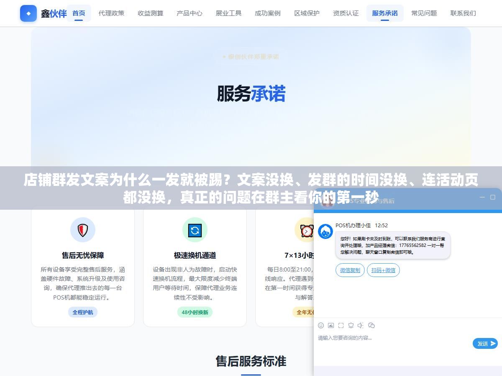This screenshot has width=502, height=376.
Task: Open 成功案例 nav item
Action: click(268, 13)
